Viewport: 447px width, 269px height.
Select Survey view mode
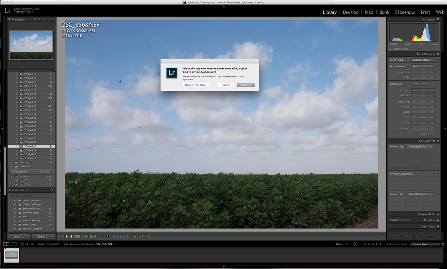85,236
